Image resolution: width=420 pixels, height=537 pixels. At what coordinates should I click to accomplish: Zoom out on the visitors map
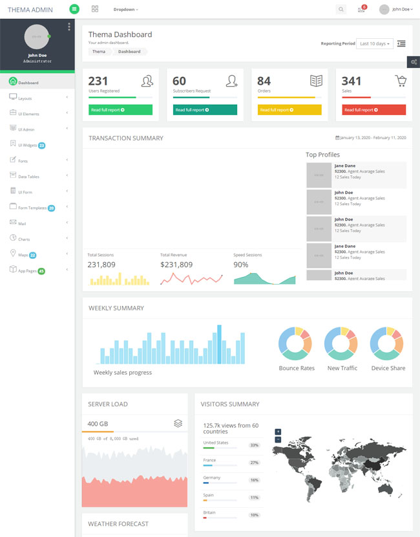pyautogui.click(x=278, y=439)
